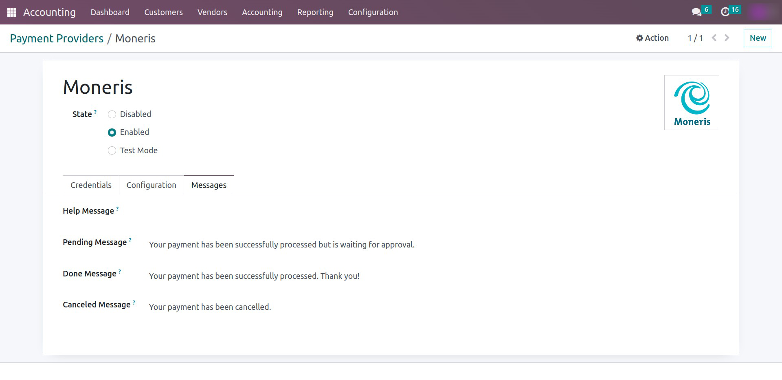
Task: Open the activities clock icon
Action: pos(725,12)
